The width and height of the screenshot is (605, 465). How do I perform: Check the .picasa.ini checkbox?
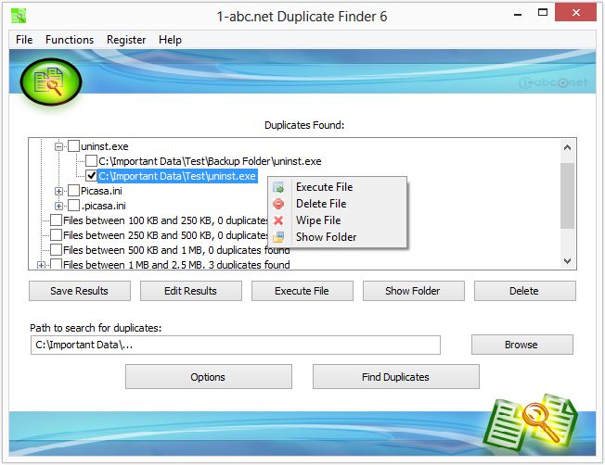pyautogui.click(x=73, y=206)
